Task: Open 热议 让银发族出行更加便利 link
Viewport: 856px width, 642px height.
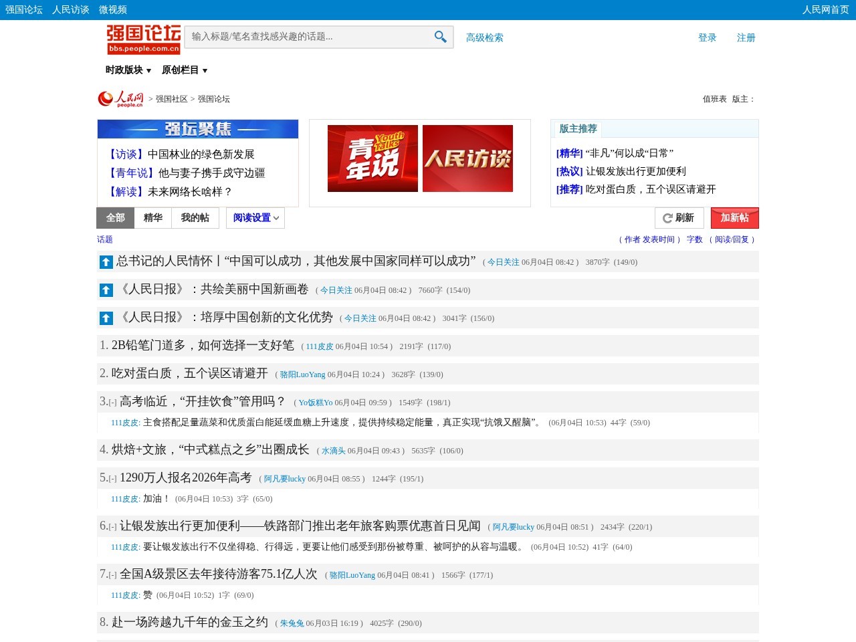Action: click(636, 171)
